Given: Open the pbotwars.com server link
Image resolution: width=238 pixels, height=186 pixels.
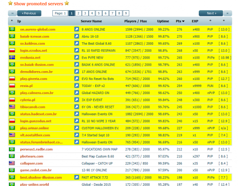Looking at the screenshot, I should 32,156.
